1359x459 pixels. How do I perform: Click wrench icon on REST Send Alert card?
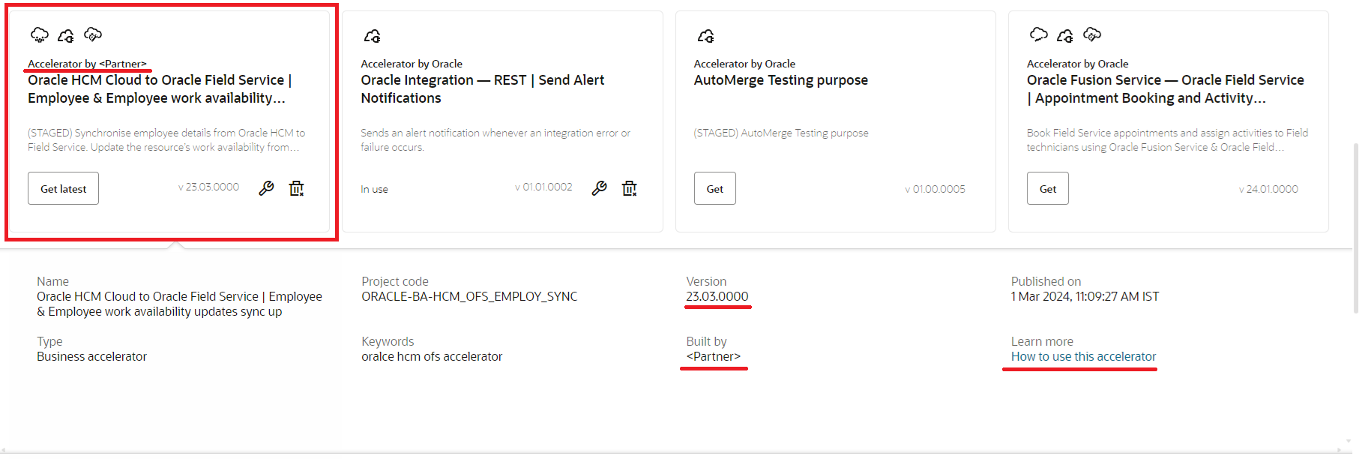coord(599,188)
